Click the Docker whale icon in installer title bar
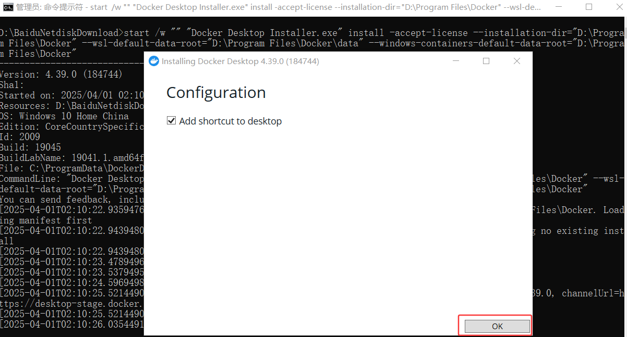The width and height of the screenshot is (627, 337). point(154,61)
